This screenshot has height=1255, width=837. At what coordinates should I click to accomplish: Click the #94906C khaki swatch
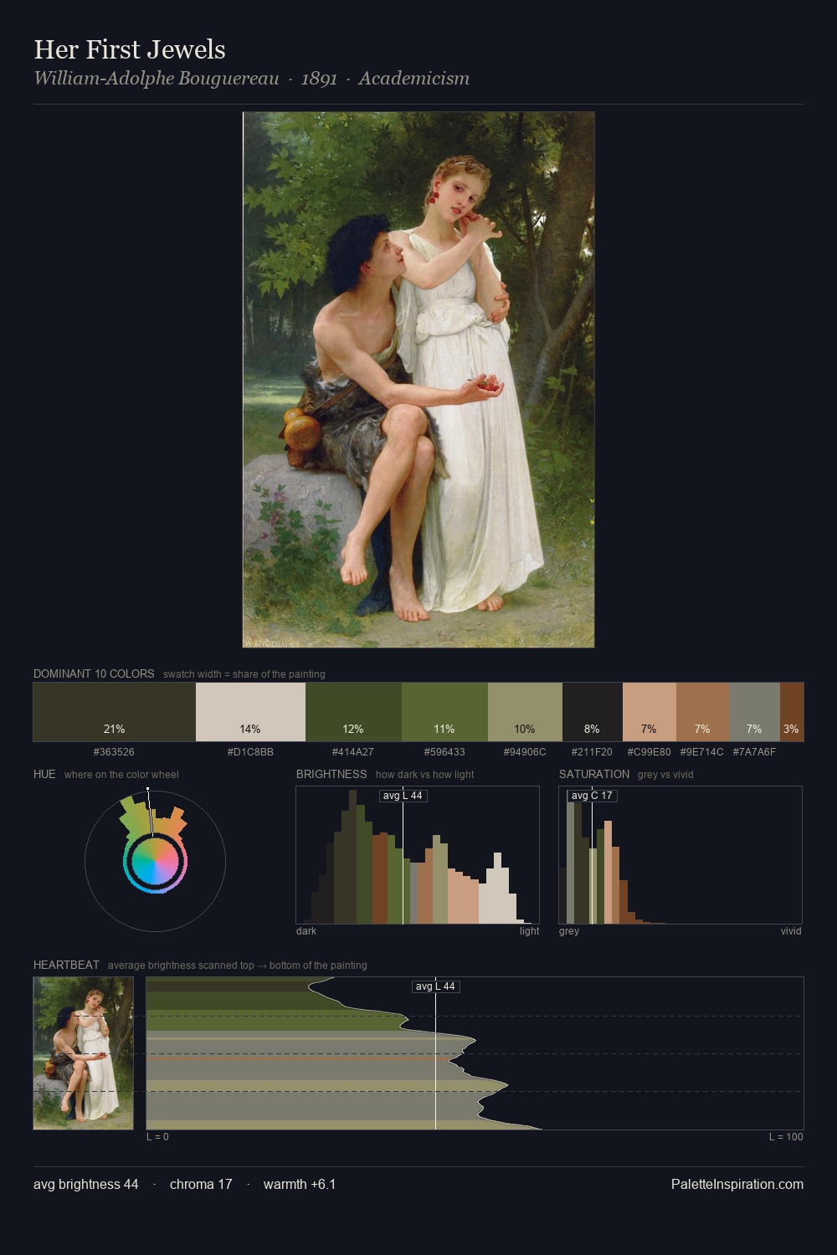click(525, 712)
